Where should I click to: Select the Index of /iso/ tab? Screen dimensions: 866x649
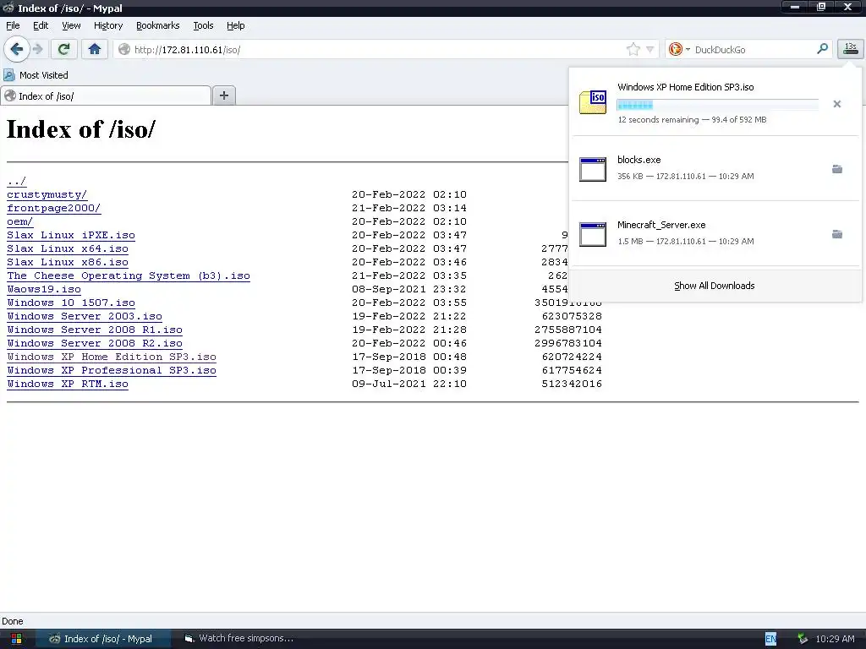click(x=106, y=96)
